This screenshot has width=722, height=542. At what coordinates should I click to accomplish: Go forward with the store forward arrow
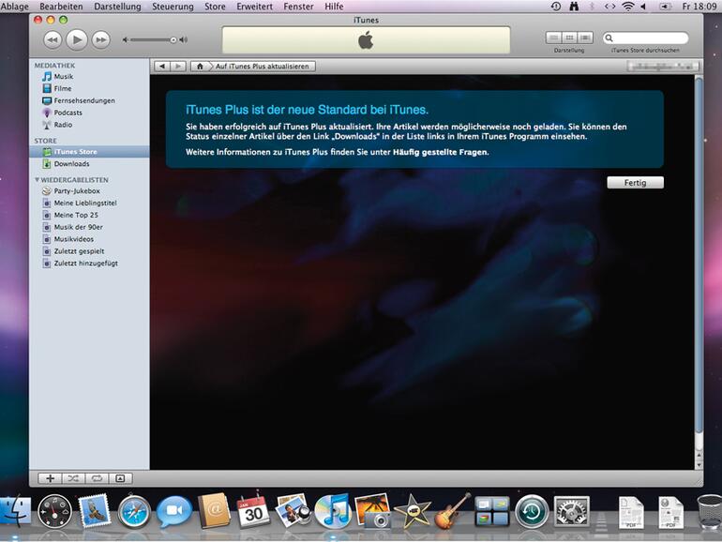click(x=178, y=67)
